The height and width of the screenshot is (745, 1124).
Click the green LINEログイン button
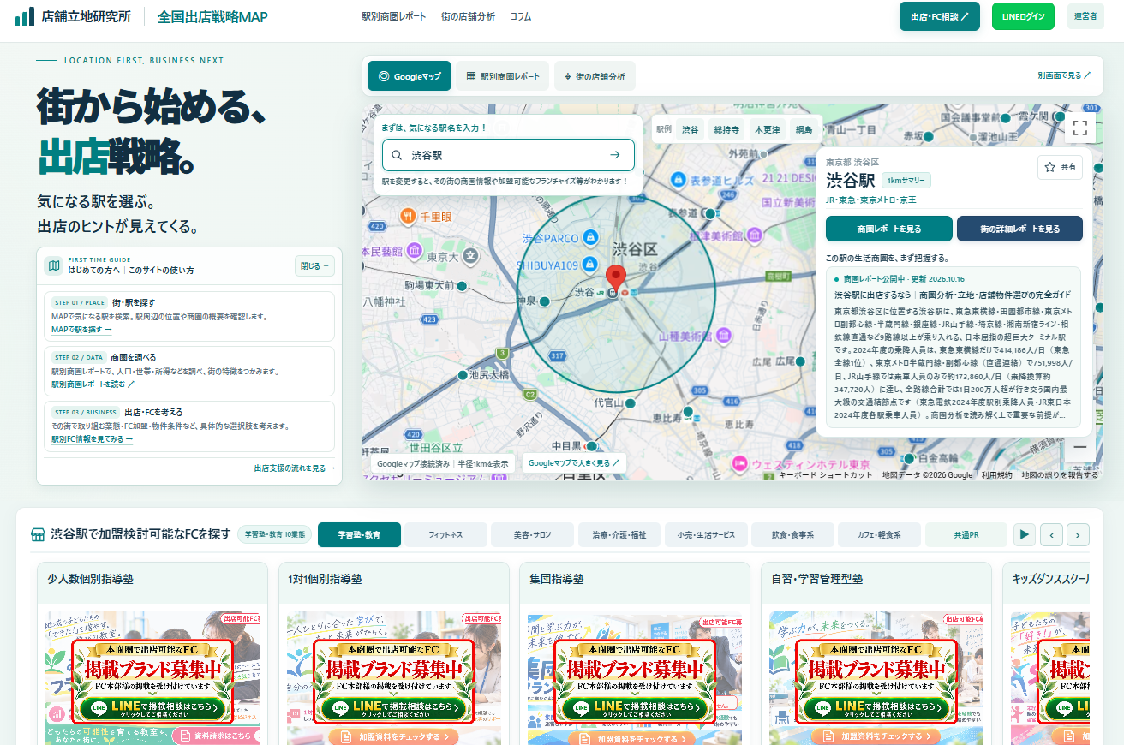click(1024, 16)
